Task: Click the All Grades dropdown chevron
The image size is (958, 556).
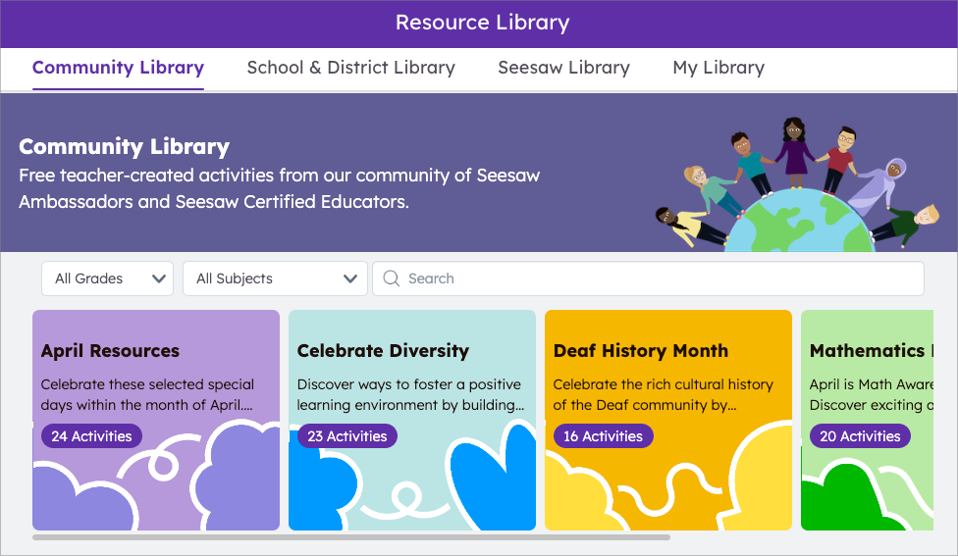Action: point(159,278)
